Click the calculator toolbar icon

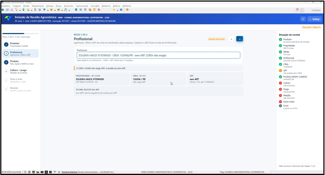(x=81, y=10)
